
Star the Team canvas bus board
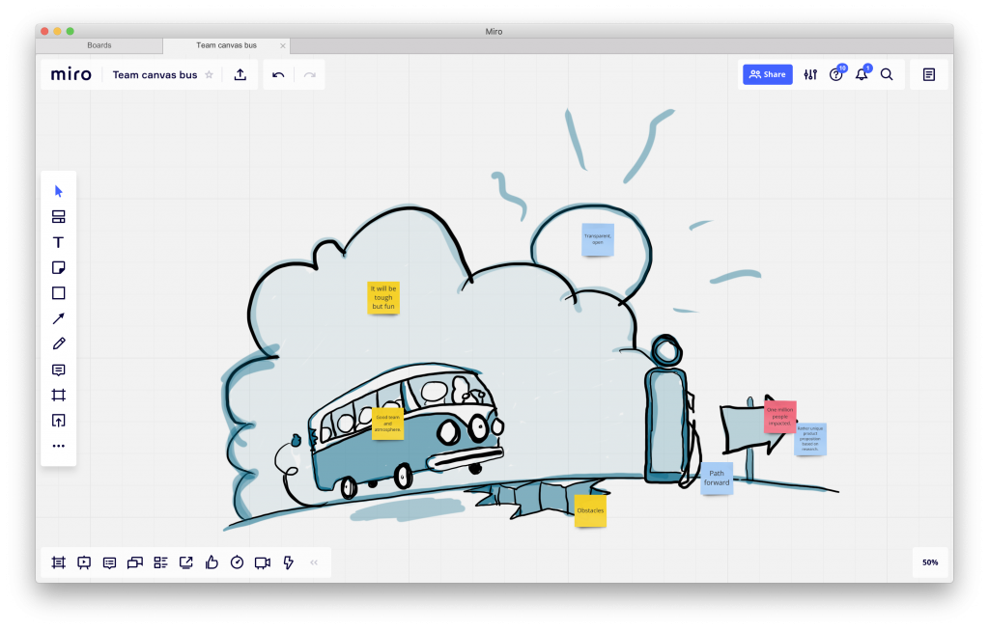click(x=209, y=75)
